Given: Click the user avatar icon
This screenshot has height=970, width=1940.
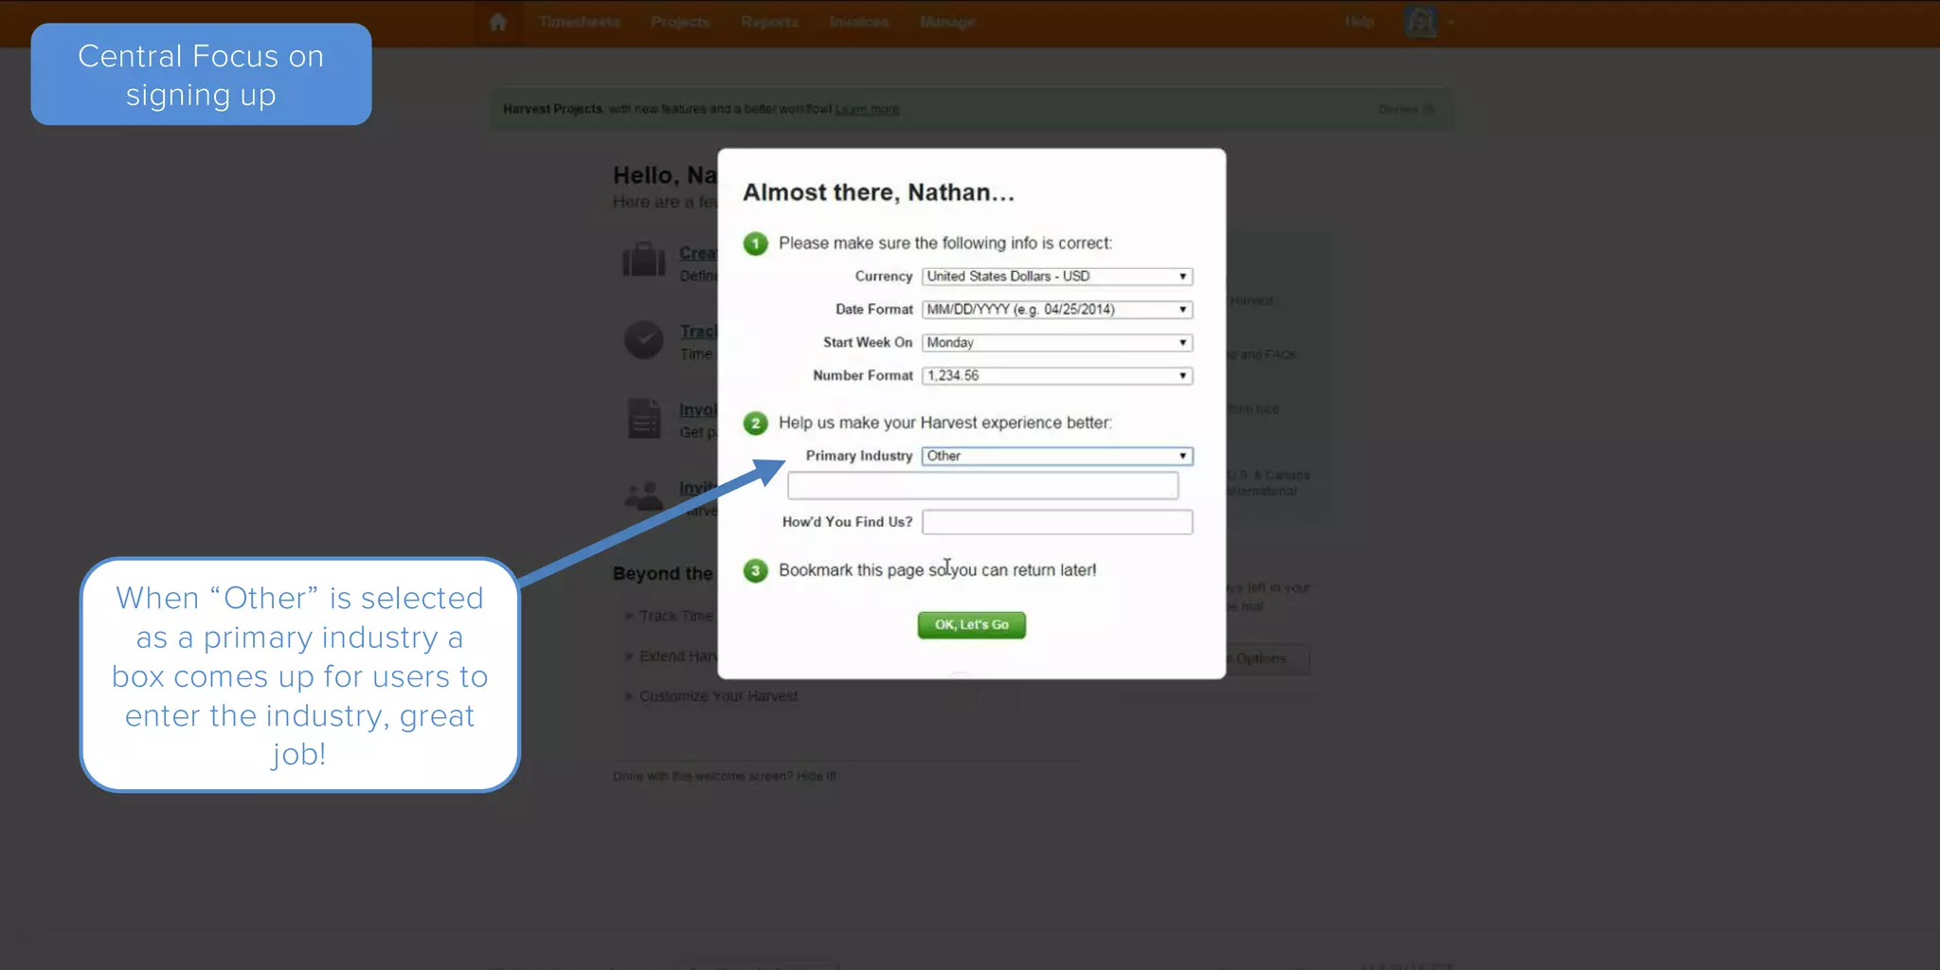Looking at the screenshot, I should 1420,21.
